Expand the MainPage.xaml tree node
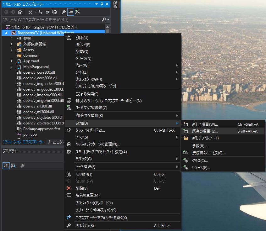Image resolution: width=266 pixels, height=231 pixels. pyautogui.click(x=12, y=67)
